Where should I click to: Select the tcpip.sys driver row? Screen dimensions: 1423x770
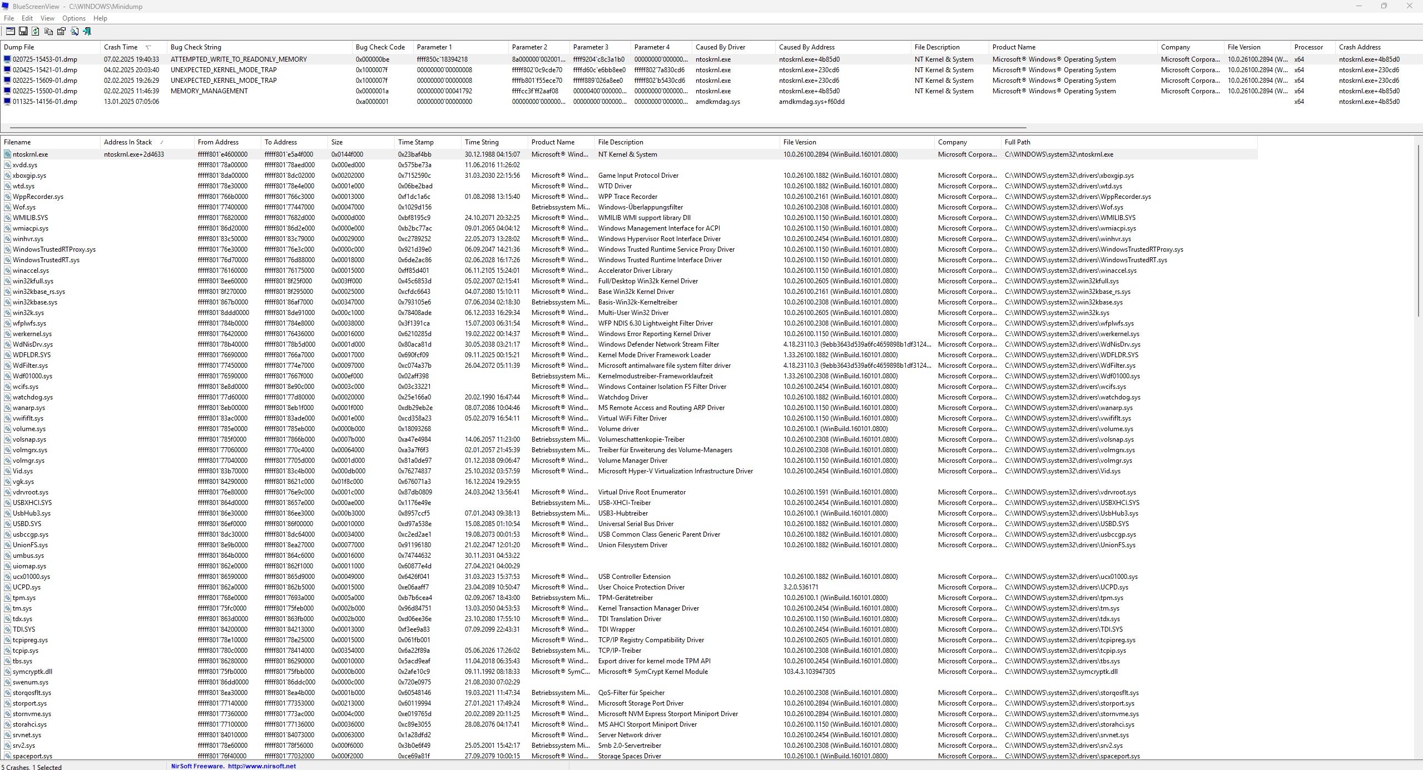(26, 651)
